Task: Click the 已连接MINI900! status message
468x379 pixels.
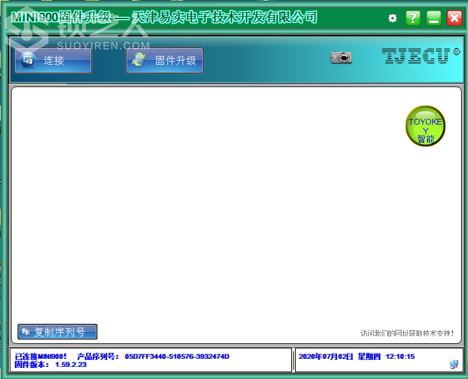Action: pos(40,357)
